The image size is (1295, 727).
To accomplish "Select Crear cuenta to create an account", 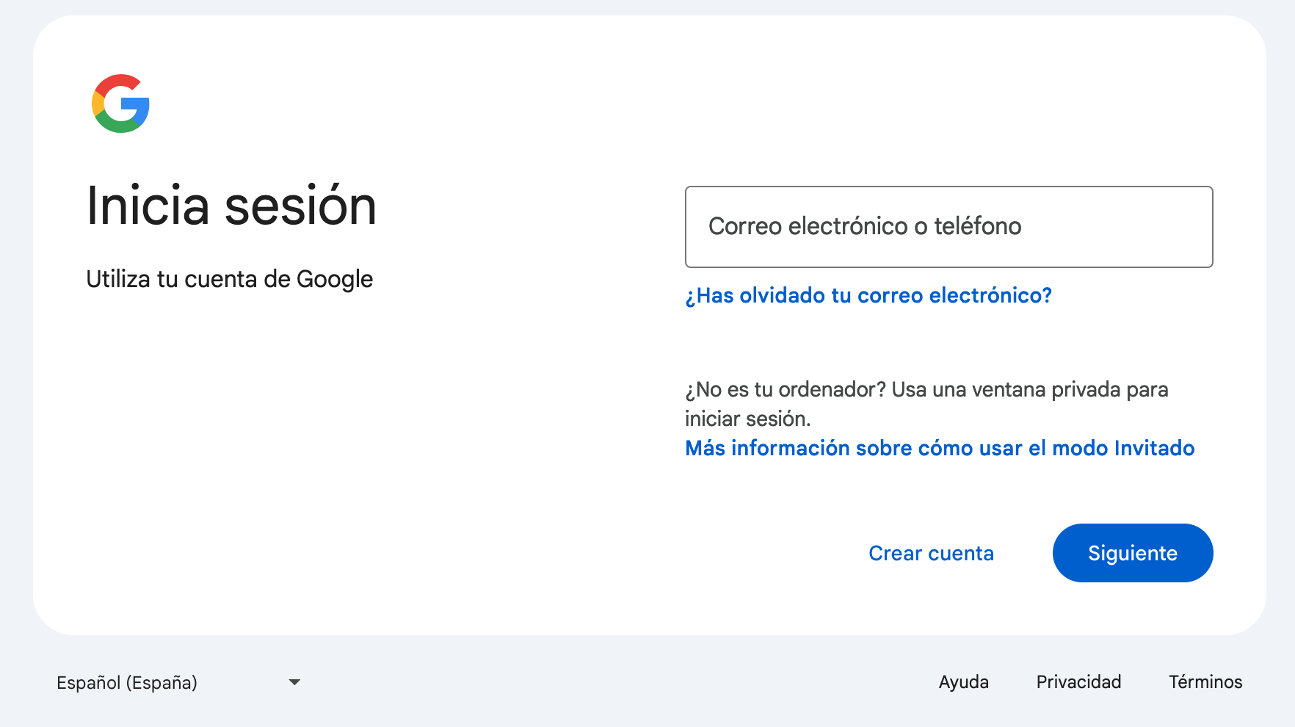I will (931, 553).
